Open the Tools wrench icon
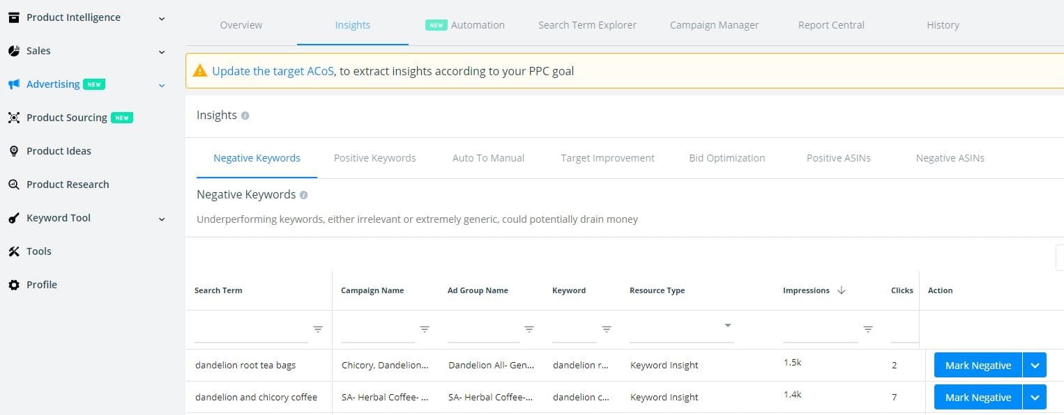This screenshot has height=415, width=1064. pyautogui.click(x=14, y=251)
